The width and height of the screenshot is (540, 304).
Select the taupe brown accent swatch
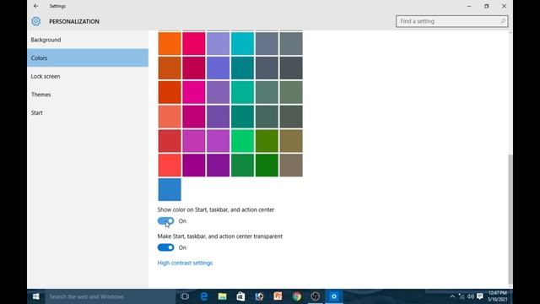[291, 166]
